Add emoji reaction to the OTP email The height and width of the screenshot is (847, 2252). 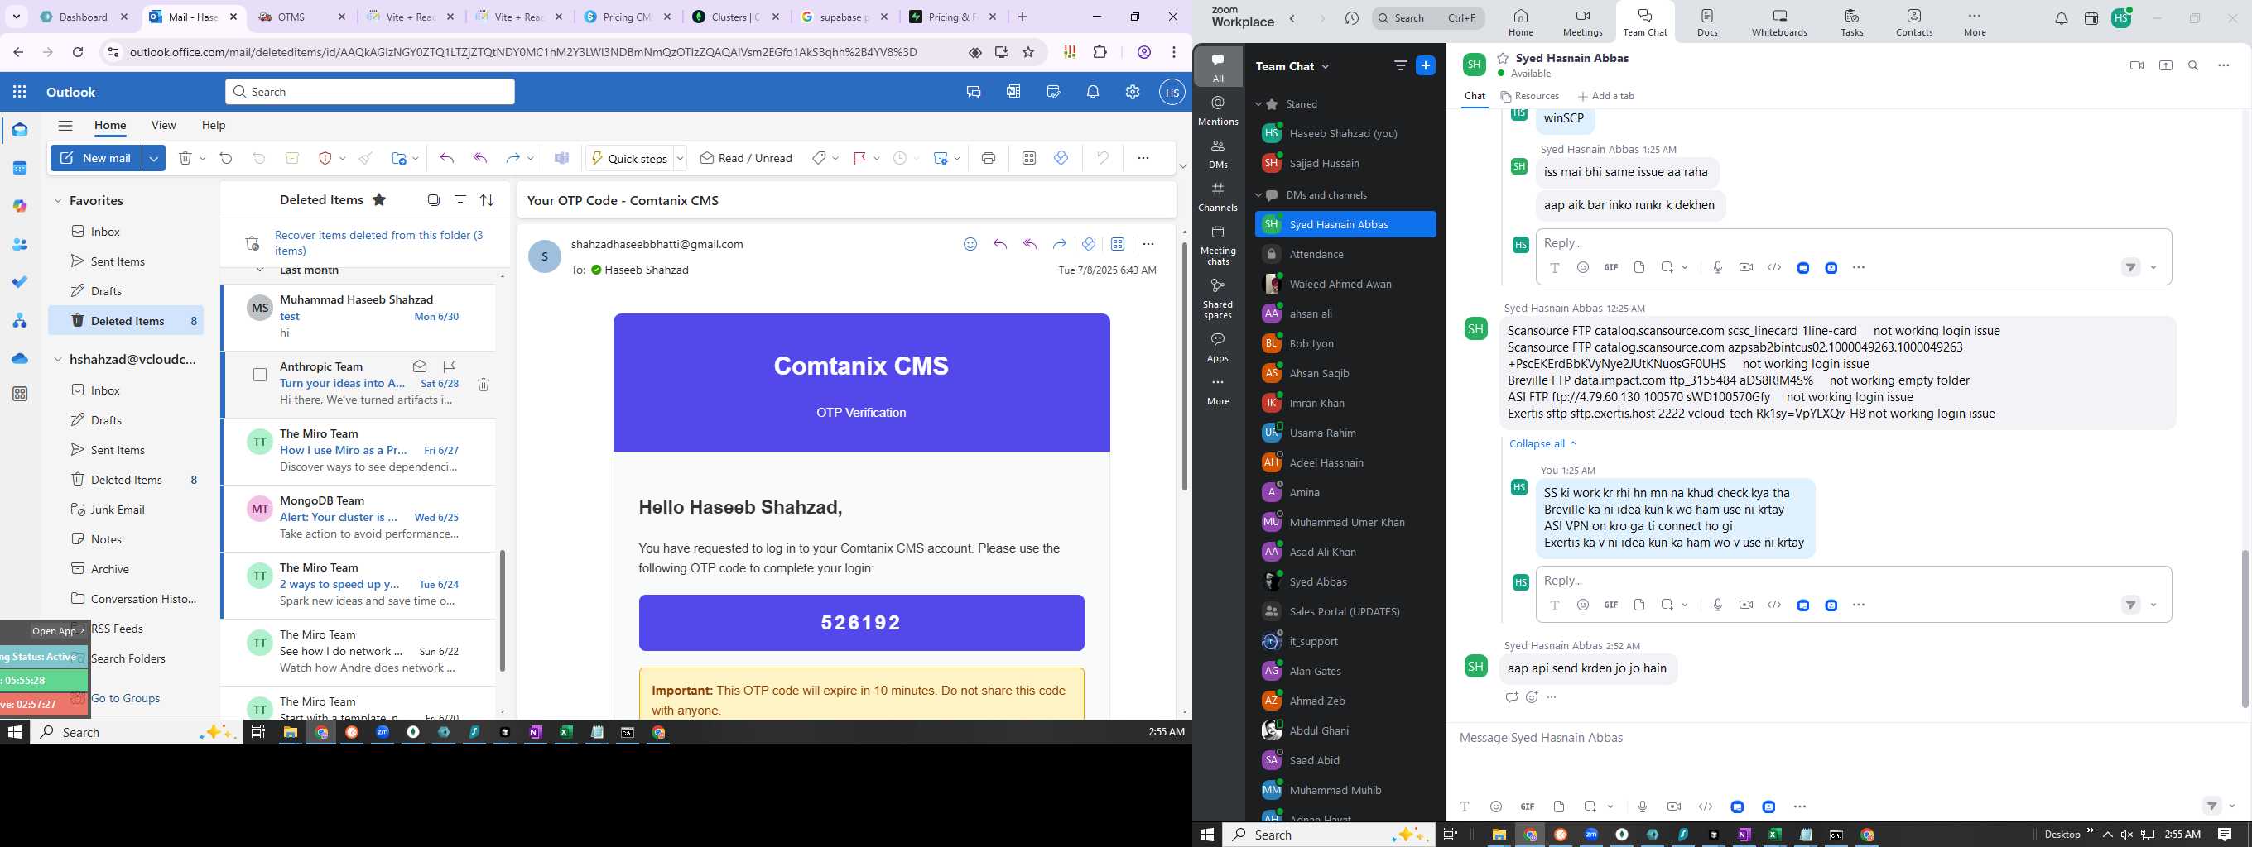pyautogui.click(x=970, y=245)
